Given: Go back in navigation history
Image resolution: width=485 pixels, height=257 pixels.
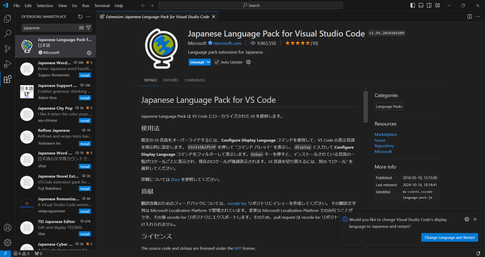Looking at the screenshot, I should coord(143,5).
